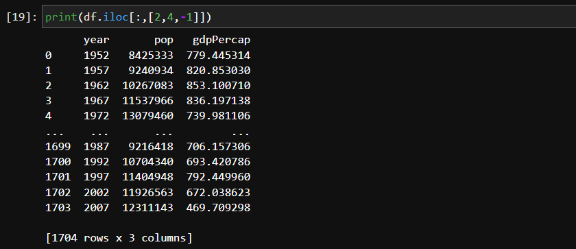This screenshot has width=576, height=249.
Task: Click the summary '[1704 rows x 3 columns]'
Action: 119,238
